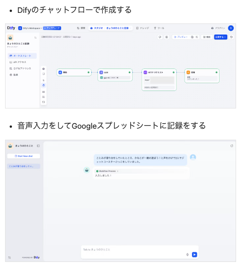Viewport: 243px width, 267px height.
Task: Open the プラグイン plugins page
Action: pyautogui.click(x=218, y=28)
